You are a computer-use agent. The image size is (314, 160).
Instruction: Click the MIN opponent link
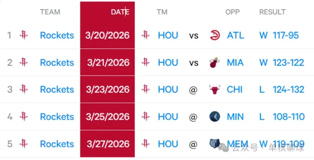(x=235, y=116)
